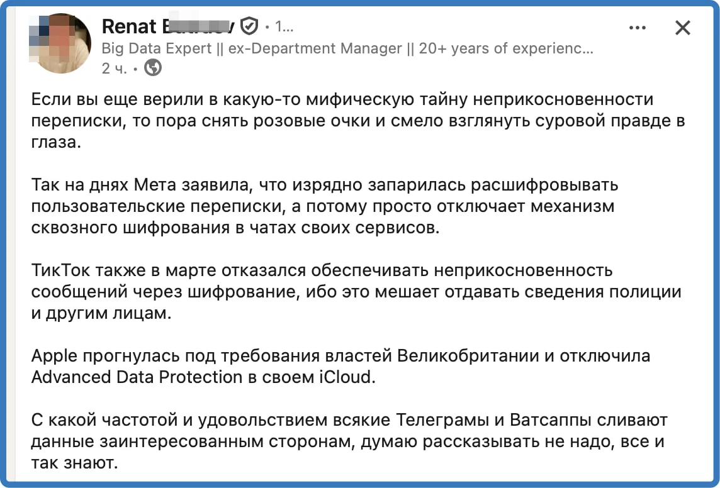
Task: Click the word 'Apple' starting the fourth paragraph
Action: tap(55, 356)
